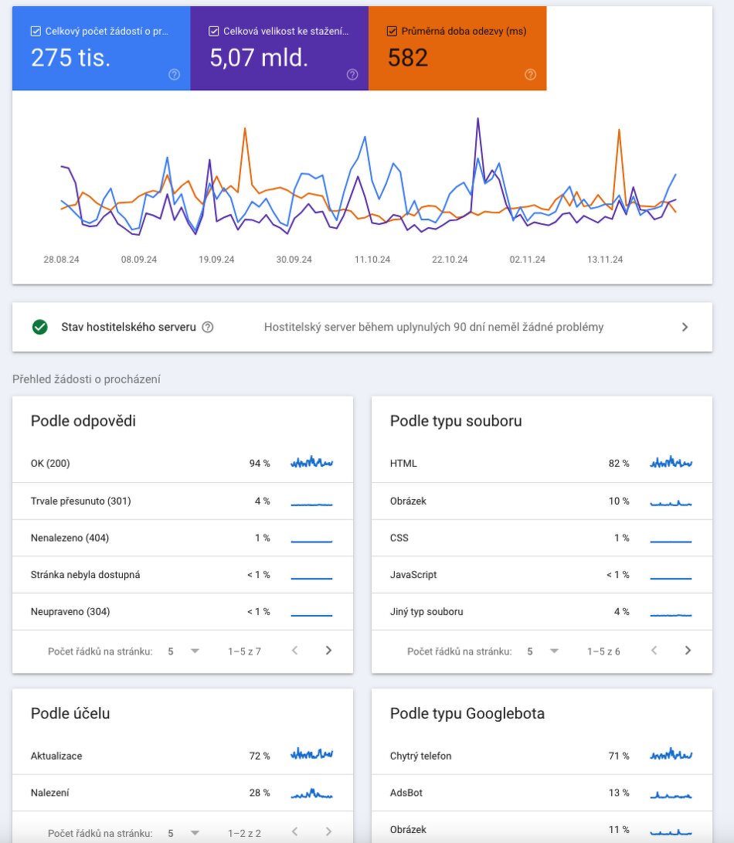Expand host server status details chevron
Viewport: 734px width, 843px height.
[685, 327]
